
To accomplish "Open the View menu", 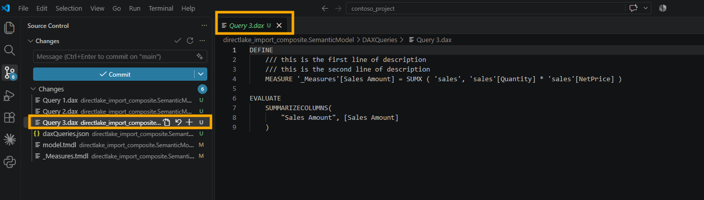I will coord(97,8).
